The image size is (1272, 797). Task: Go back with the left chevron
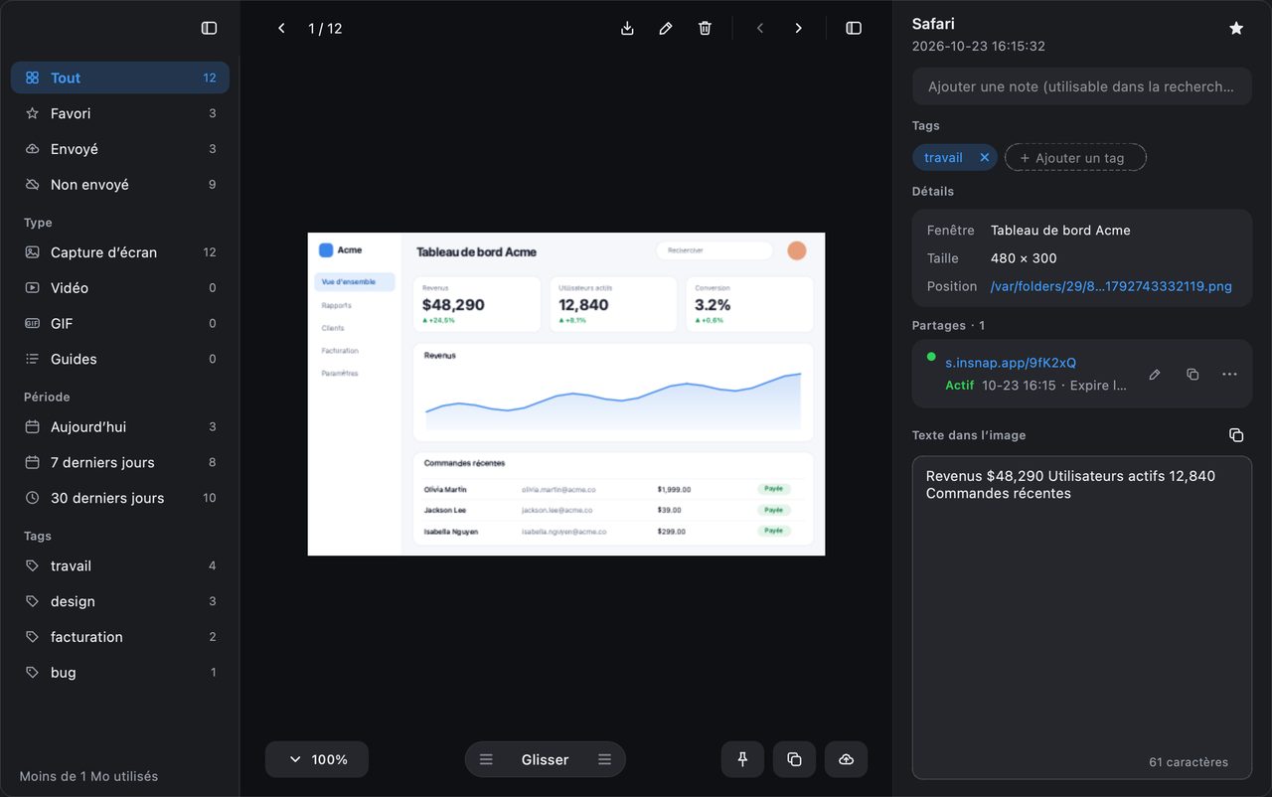click(281, 29)
